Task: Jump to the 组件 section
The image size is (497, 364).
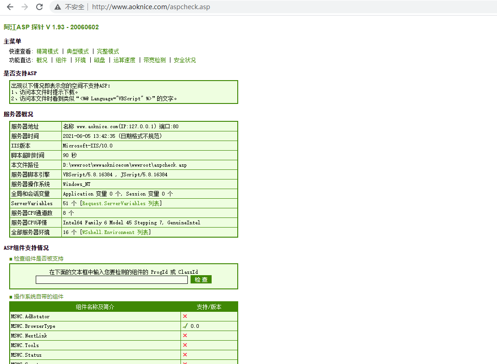Action: [61, 60]
